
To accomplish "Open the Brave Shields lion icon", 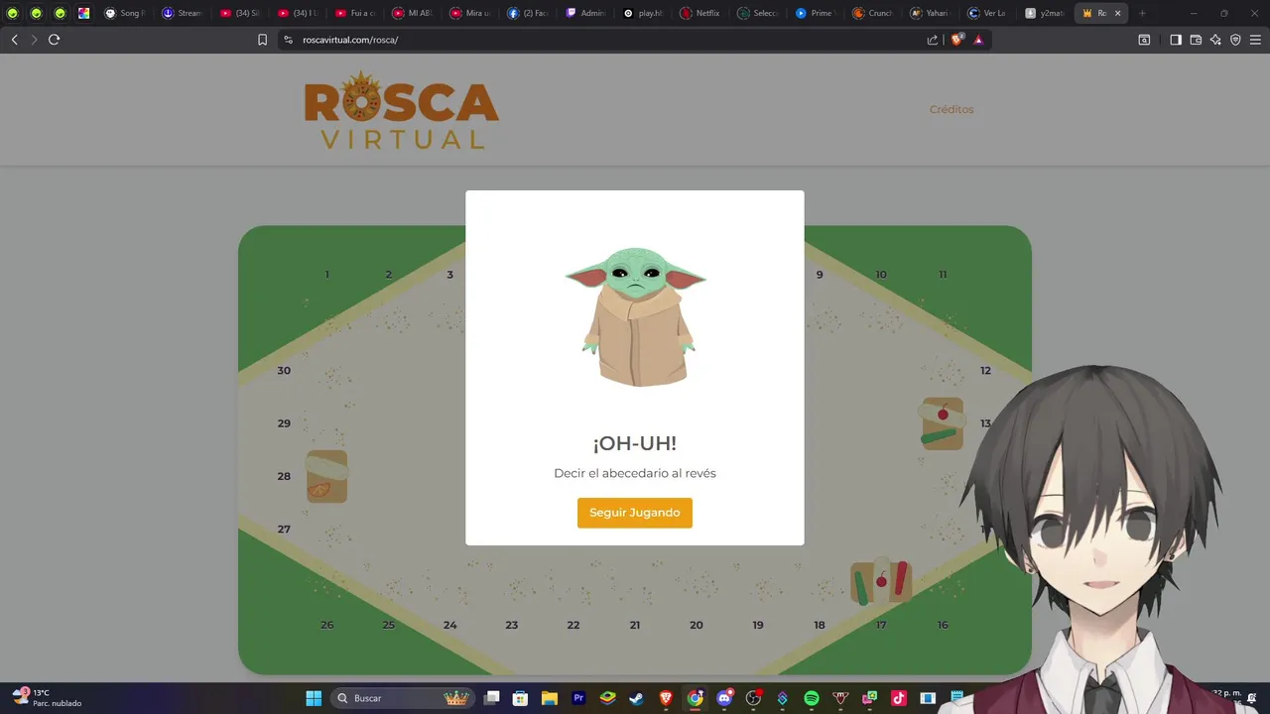I will coord(956,40).
